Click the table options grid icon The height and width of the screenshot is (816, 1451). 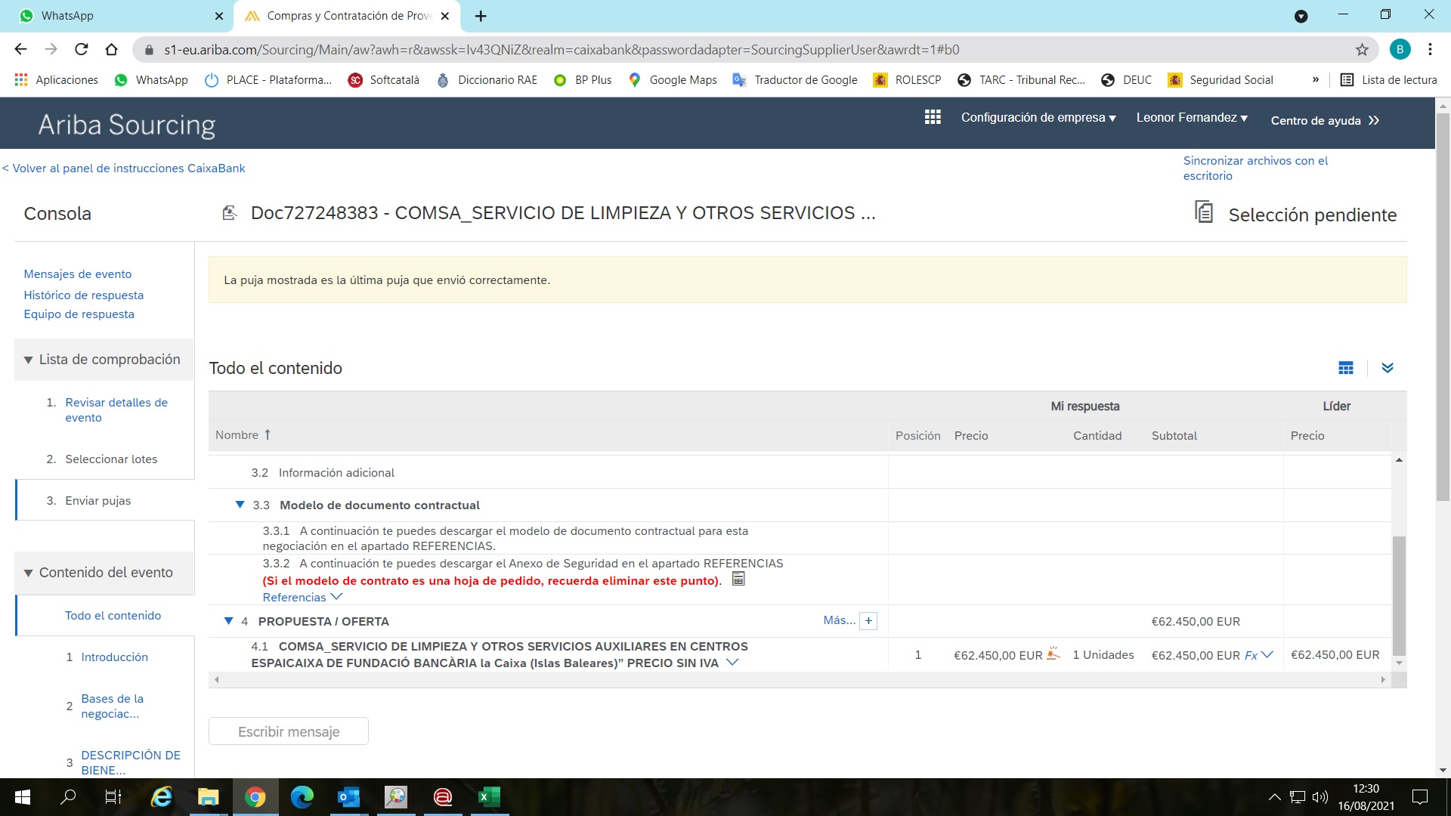coord(1346,368)
